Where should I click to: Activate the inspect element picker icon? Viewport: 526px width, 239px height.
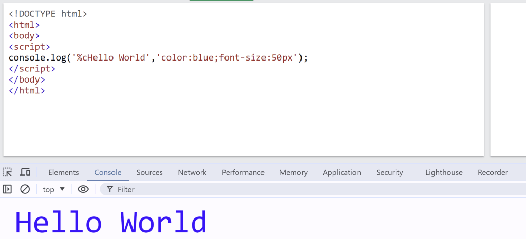tap(8, 172)
